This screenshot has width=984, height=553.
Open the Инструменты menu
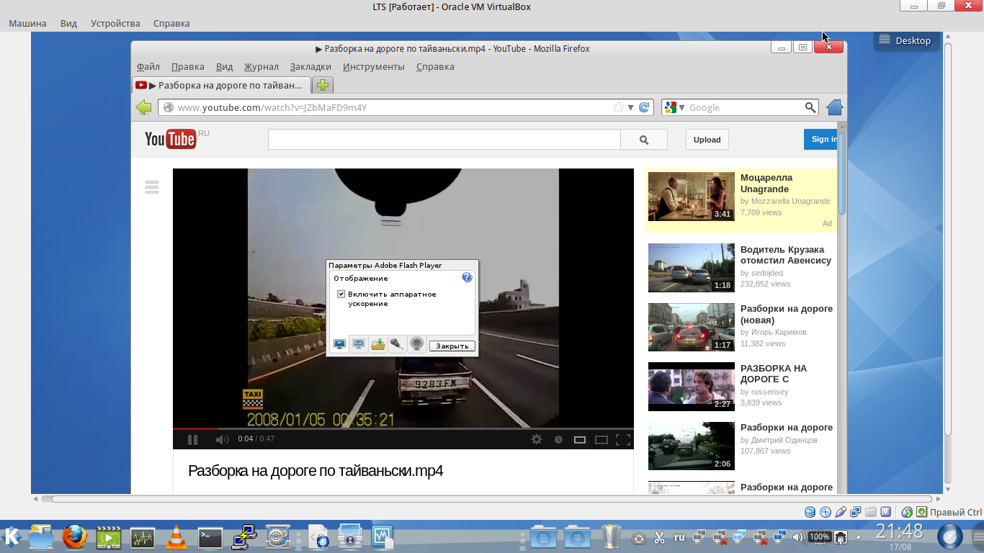pyautogui.click(x=373, y=66)
